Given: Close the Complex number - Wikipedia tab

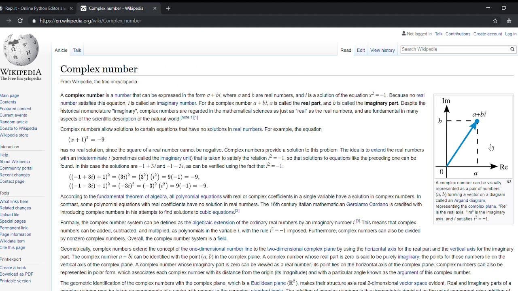Looking at the screenshot, I should point(155,8).
